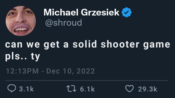Select the word "solid" in the tweet

point(84,44)
